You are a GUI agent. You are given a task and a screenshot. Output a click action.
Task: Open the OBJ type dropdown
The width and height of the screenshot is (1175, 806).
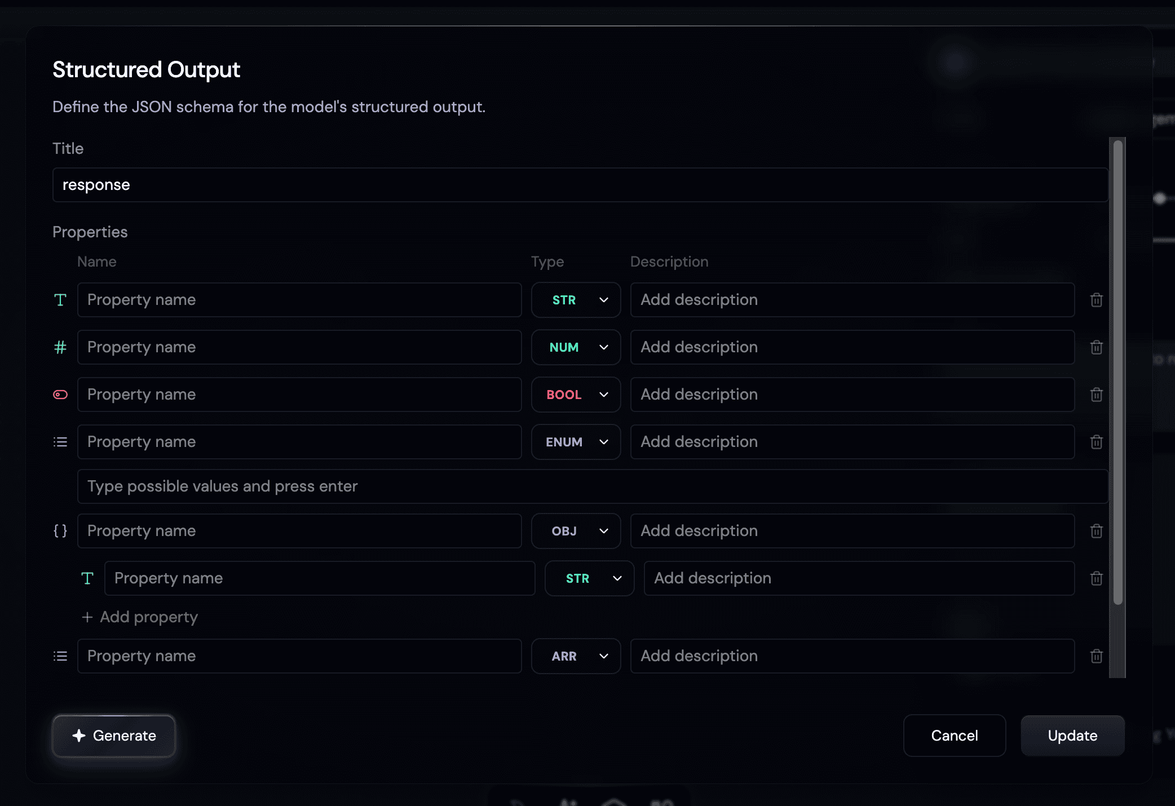click(576, 531)
